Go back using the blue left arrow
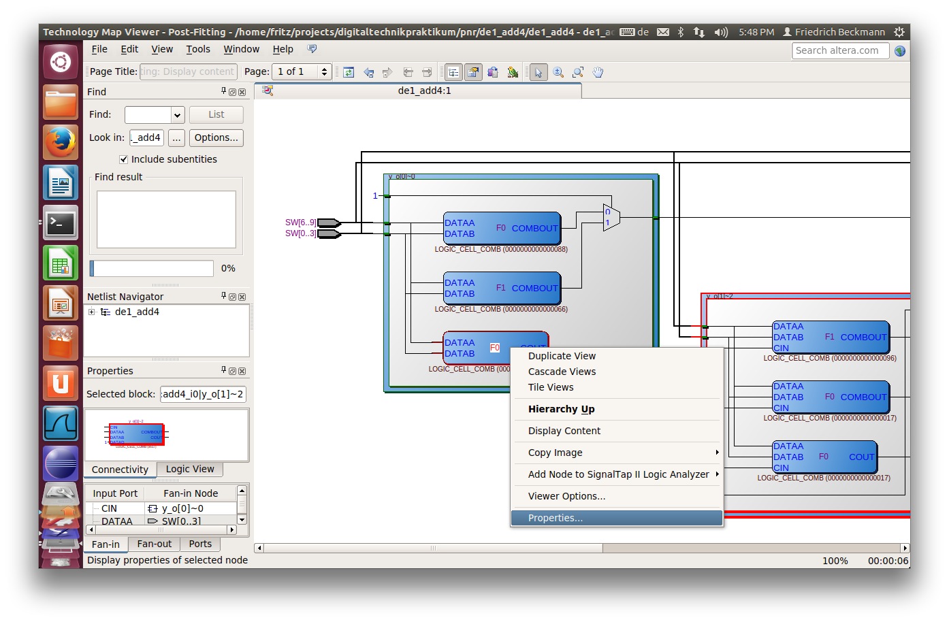Image resolution: width=949 pixels, height=622 pixels. coord(368,72)
